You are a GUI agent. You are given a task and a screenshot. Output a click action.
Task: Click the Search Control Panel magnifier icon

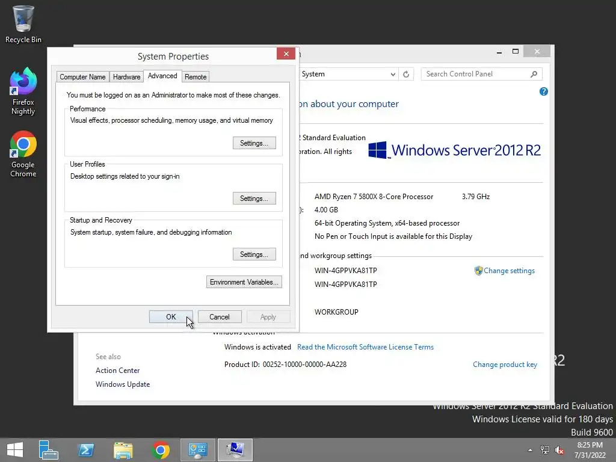click(x=534, y=74)
